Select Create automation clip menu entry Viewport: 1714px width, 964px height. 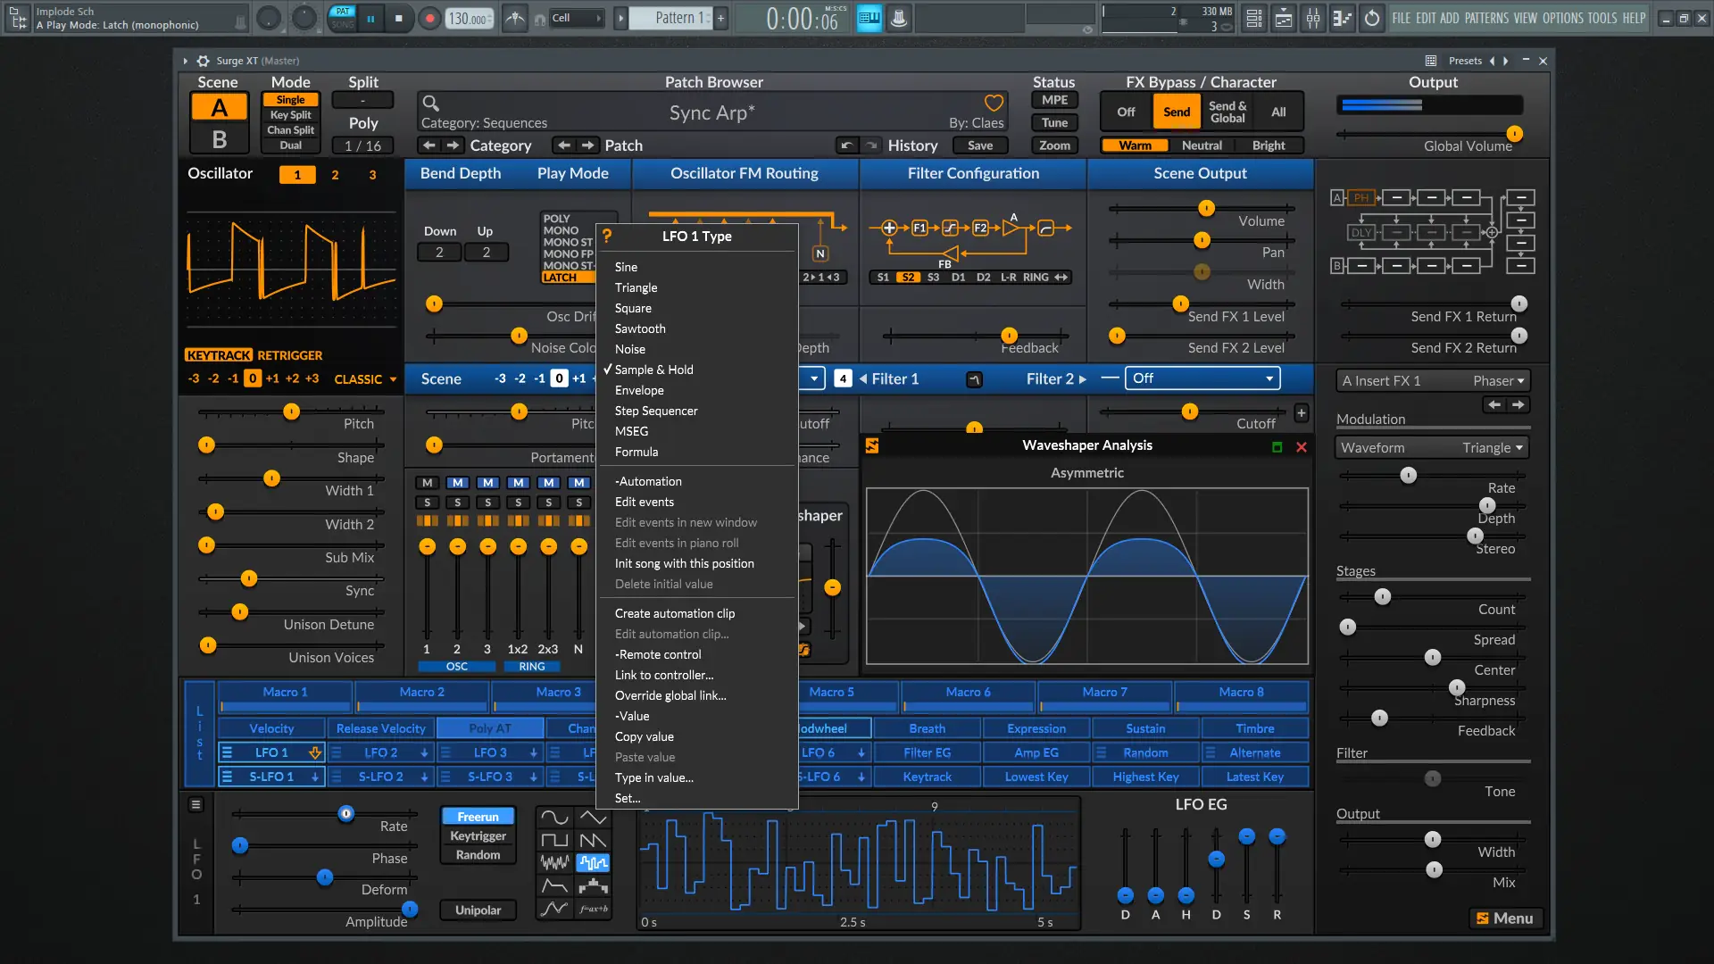674,613
